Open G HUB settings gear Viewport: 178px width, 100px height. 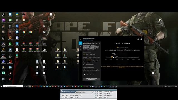point(138,39)
